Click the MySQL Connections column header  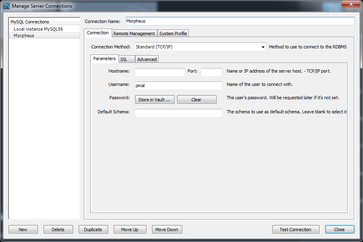click(x=40, y=22)
